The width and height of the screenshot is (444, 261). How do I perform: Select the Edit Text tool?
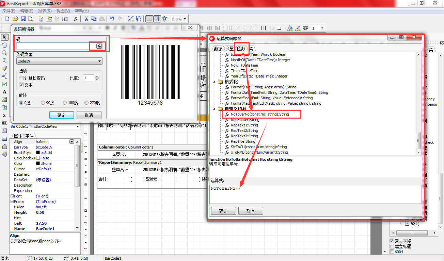pos(4,60)
